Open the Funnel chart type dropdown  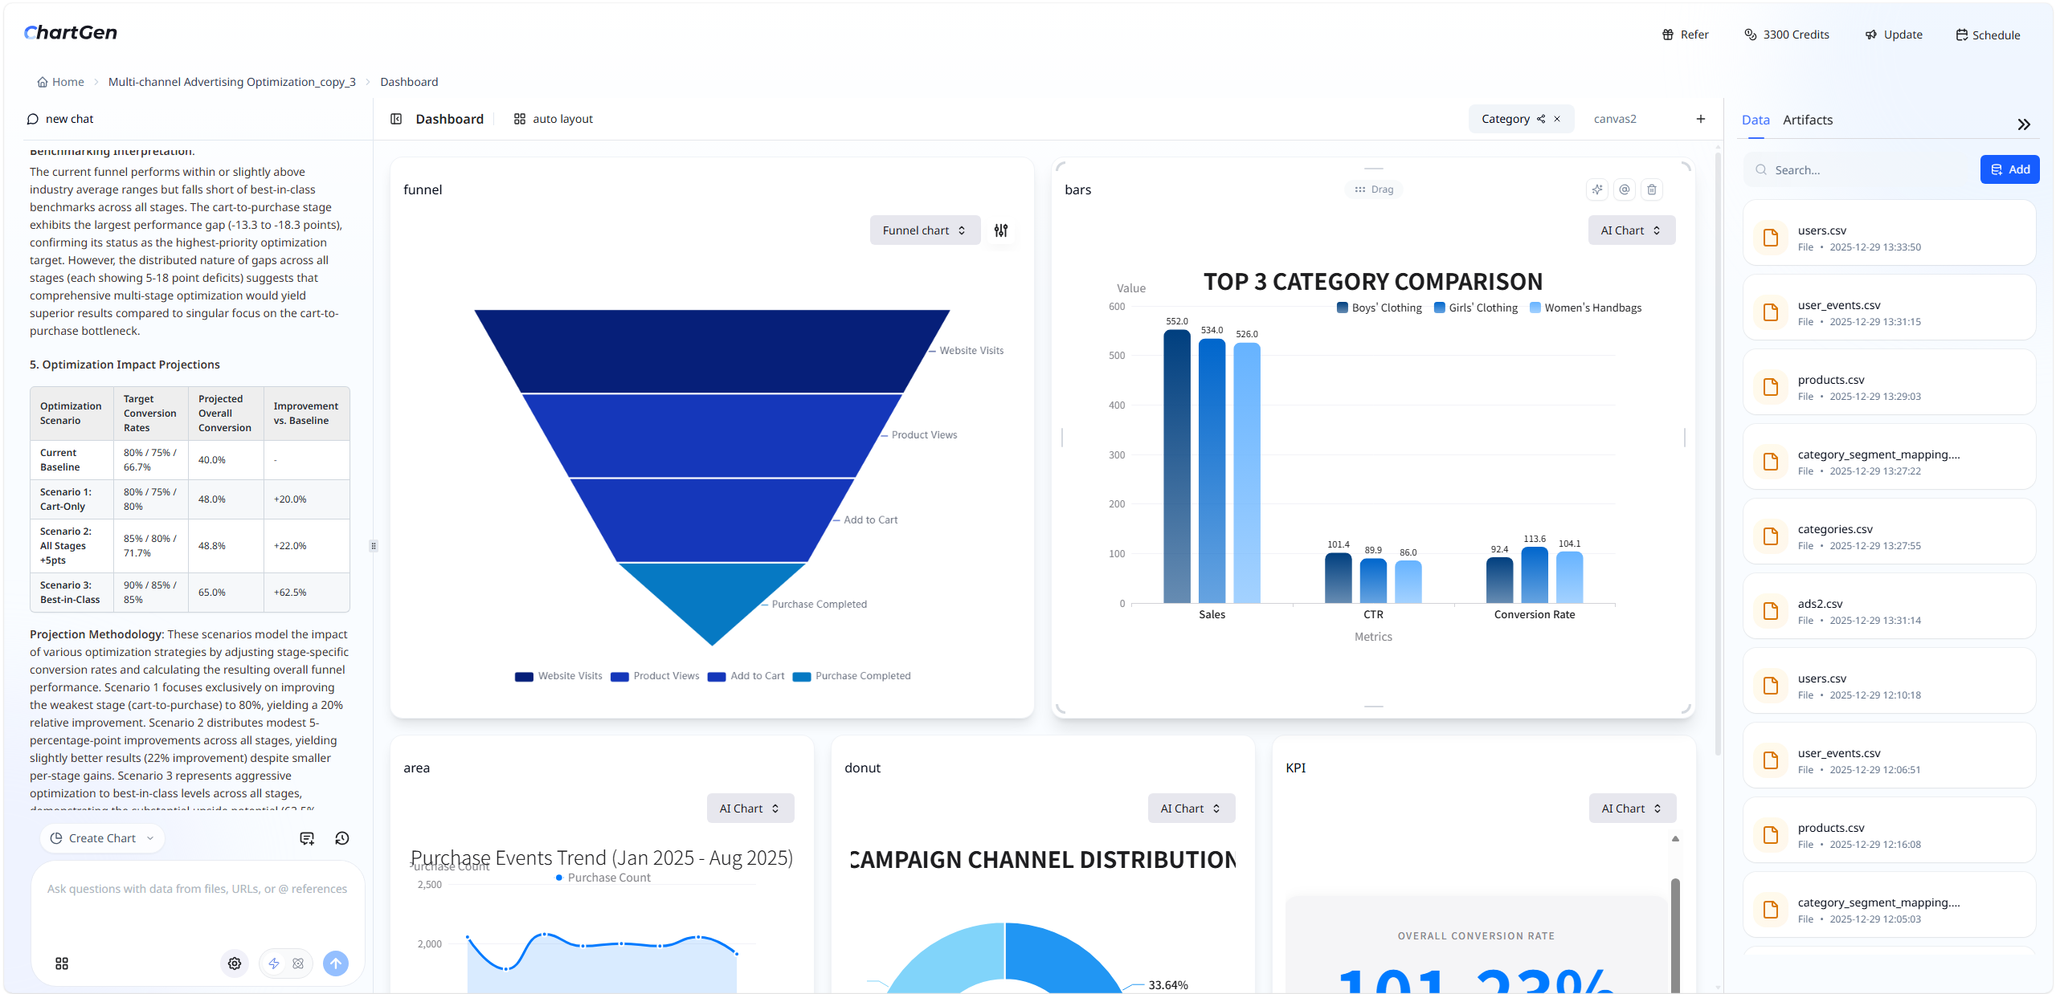pyautogui.click(x=924, y=230)
